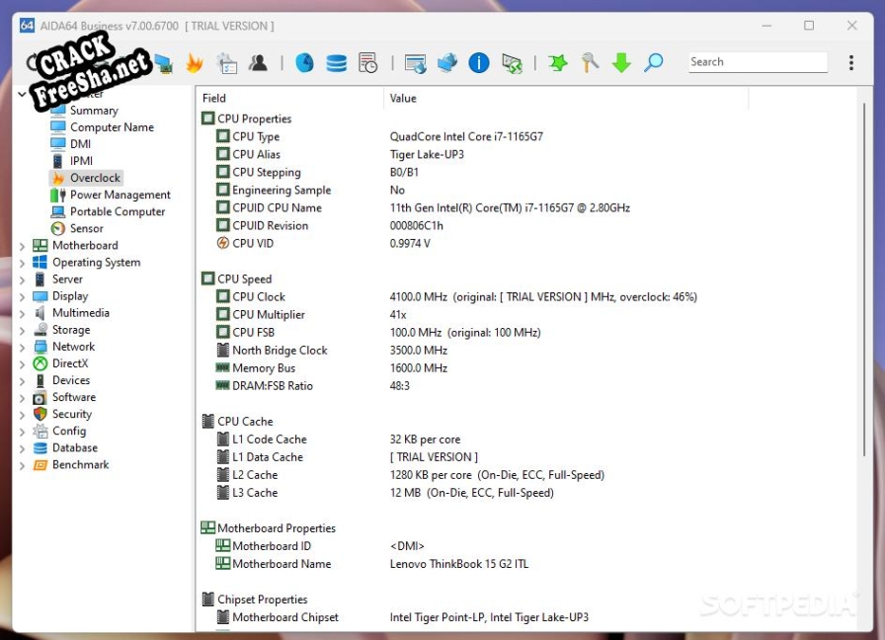The width and height of the screenshot is (885, 640).
Task: Click the green star toolbar icon
Action: pos(558,63)
